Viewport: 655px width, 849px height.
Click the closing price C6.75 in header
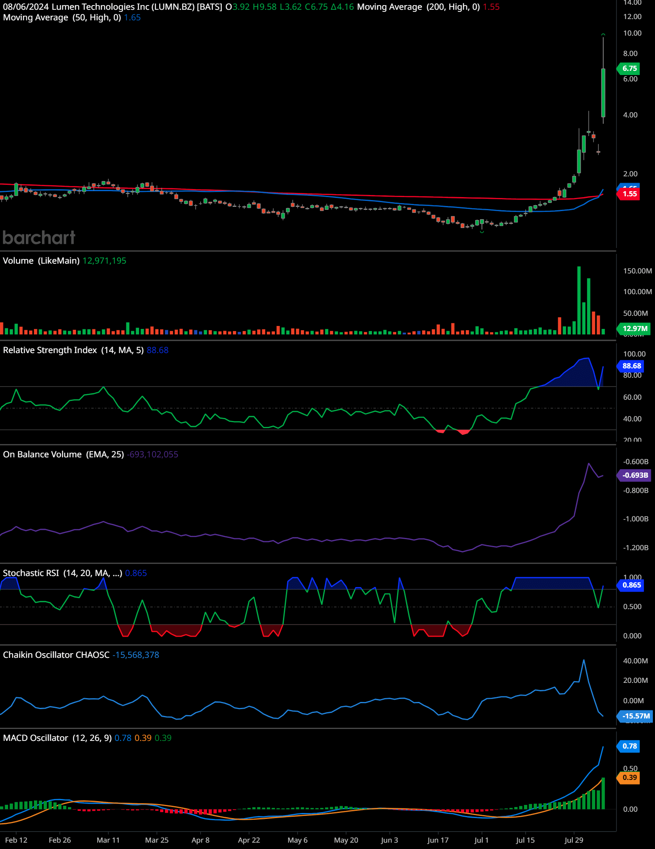(316, 7)
